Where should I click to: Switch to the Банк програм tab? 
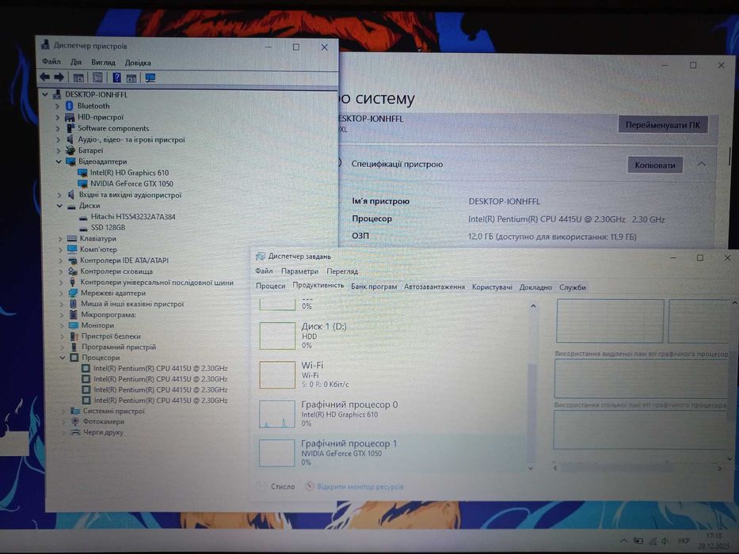pyautogui.click(x=374, y=286)
